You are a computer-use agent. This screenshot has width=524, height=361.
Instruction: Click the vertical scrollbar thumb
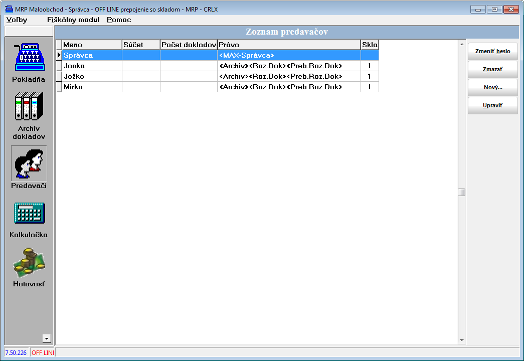461,192
